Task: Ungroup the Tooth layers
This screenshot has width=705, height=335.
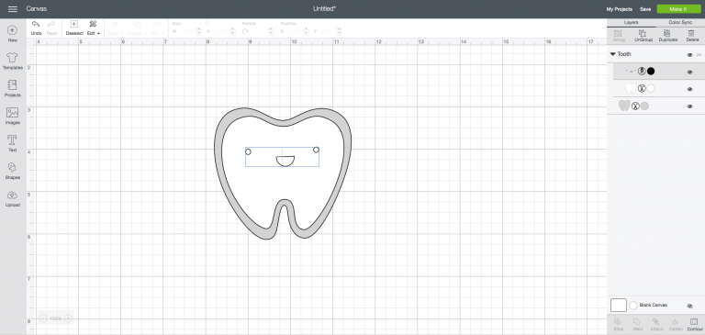Action: click(x=643, y=36)
